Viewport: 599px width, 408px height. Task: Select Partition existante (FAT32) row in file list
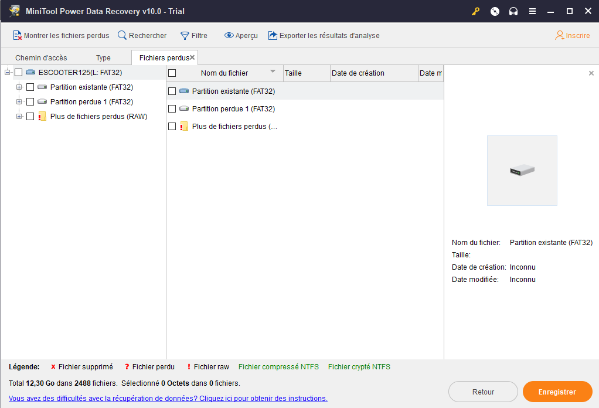(x=305, y=91)
